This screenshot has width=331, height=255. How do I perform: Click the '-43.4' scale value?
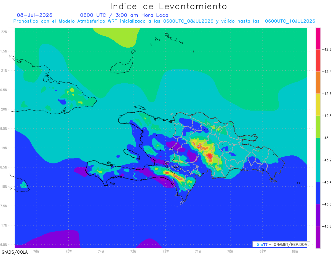(x=327, y=182)
